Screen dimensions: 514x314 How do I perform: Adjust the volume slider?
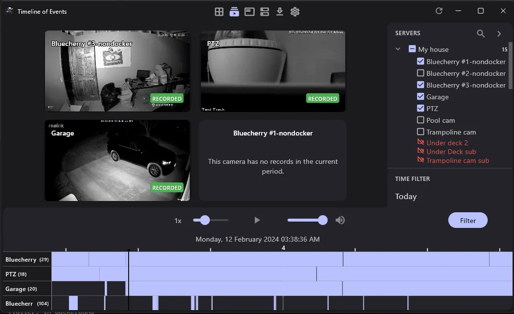(x=308, y=220)
